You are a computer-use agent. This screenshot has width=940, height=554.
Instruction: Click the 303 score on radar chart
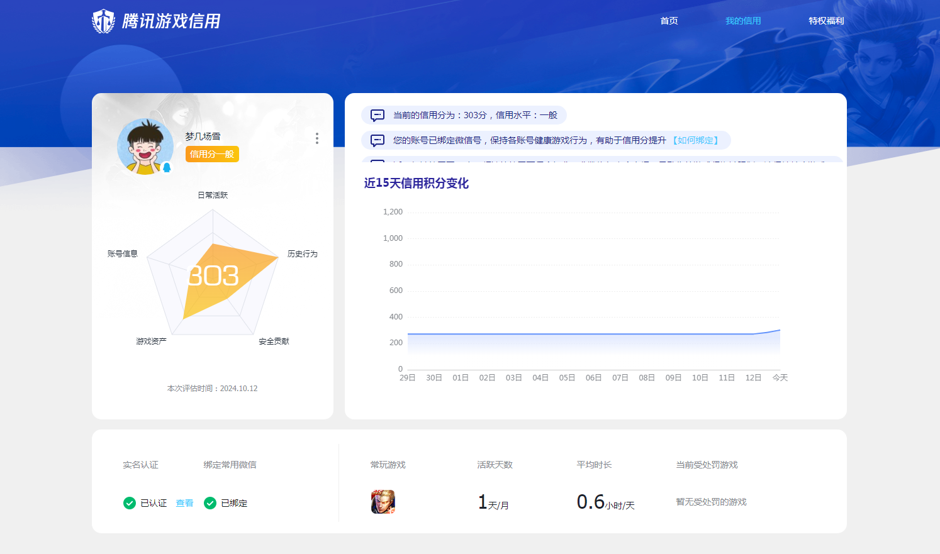coord(213,276)
